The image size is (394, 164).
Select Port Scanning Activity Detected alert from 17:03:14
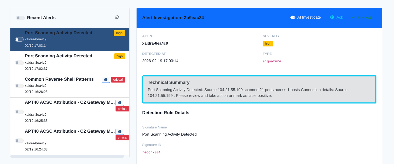(x=70, y=40)
